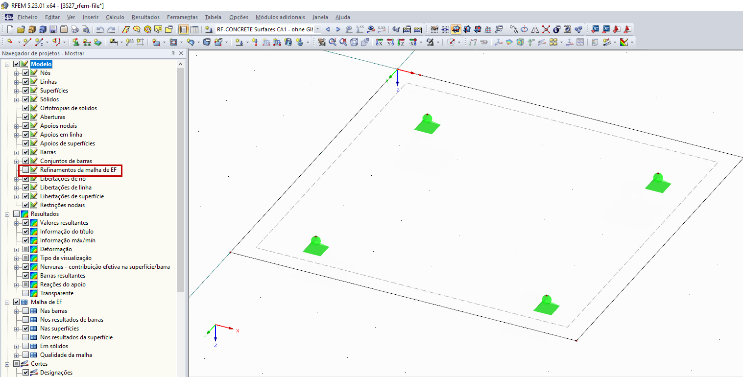Undo the last action
This screenshot has height=377, width=743.
click(x=100, y=29)
